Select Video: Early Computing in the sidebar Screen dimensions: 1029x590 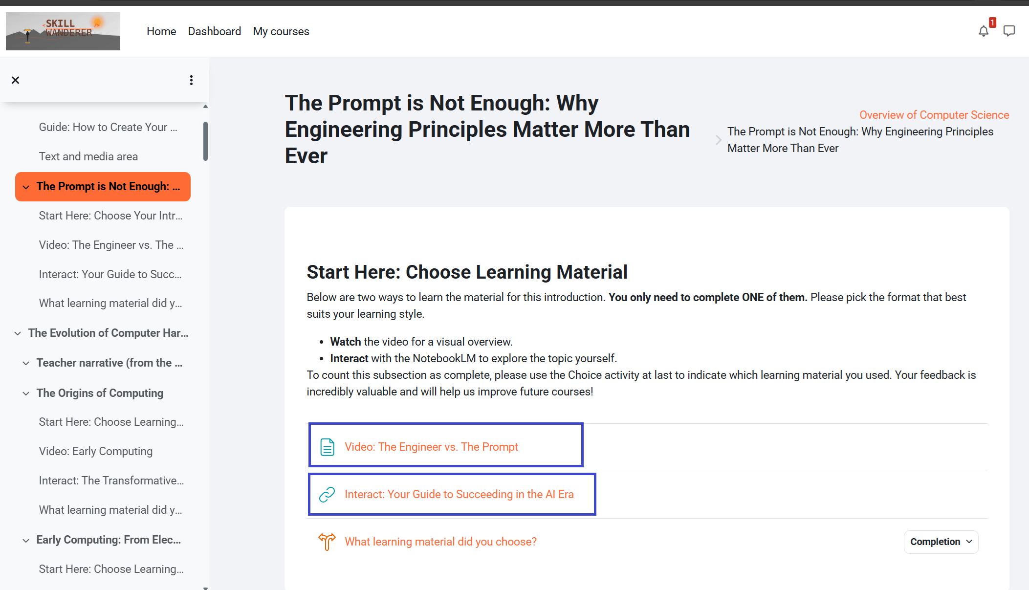(x=96, y=451)
